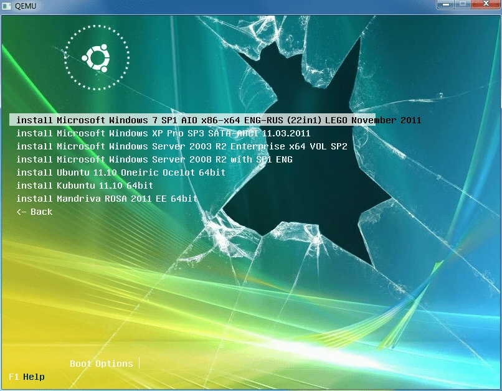Maximize the QEMU window
The width and height of the screenshot is (502, 391).
(x=463, y=4)
